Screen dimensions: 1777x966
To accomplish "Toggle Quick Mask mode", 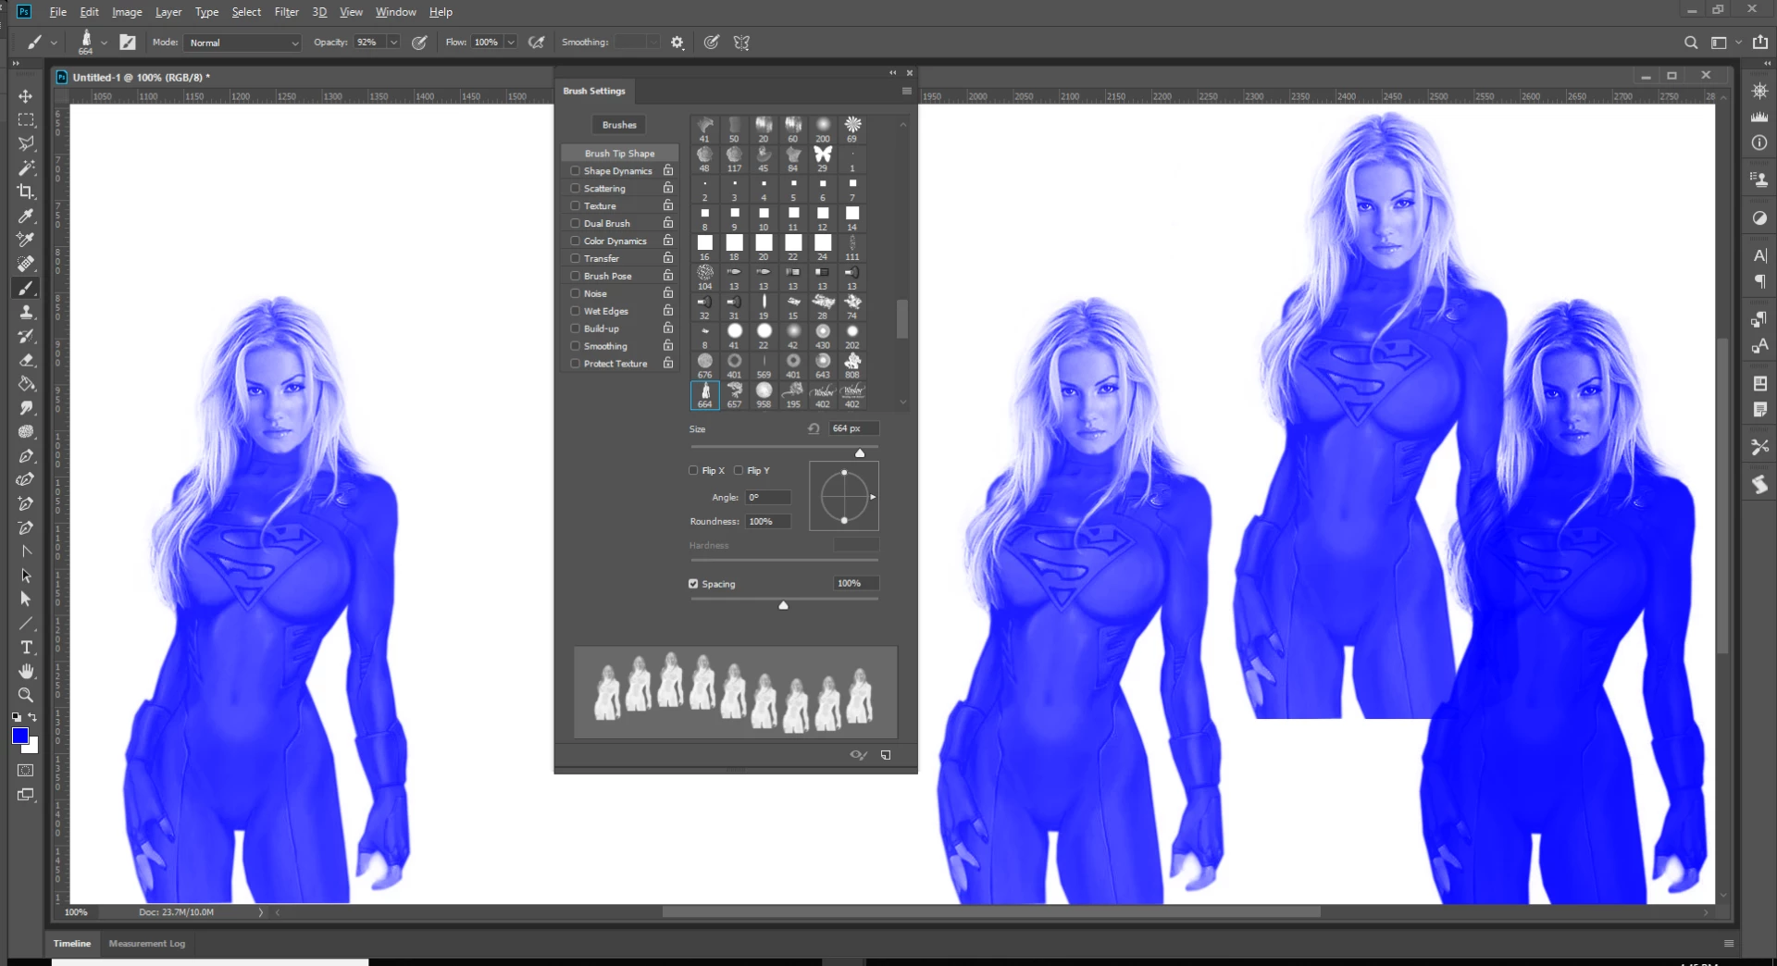I will (26, 770).
